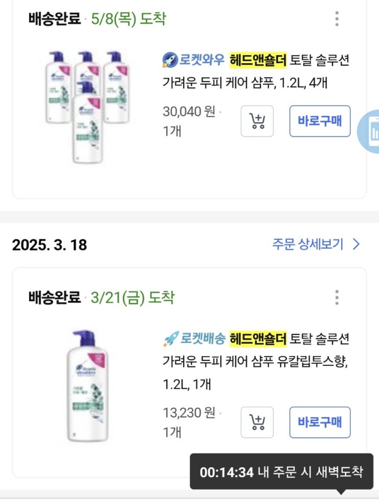Tap the 00:14:34 새벽도착 tooltip
This screenshot has height=501, width=379.
tap(282, 472)
